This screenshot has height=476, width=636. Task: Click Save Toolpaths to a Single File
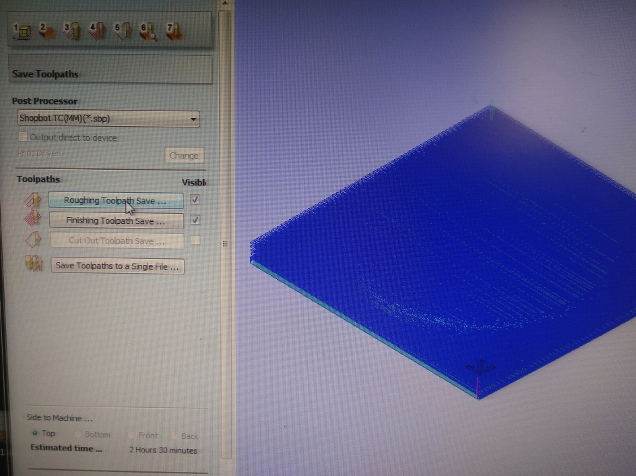click(117, 266)
